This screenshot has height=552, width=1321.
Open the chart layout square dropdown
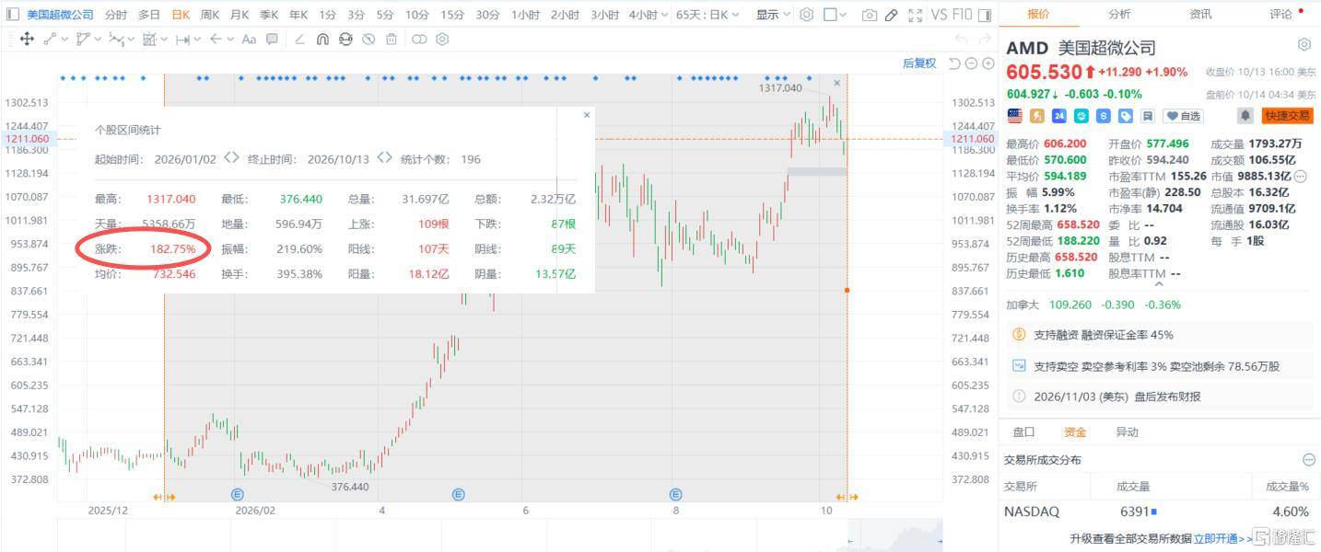pos(834,15)
